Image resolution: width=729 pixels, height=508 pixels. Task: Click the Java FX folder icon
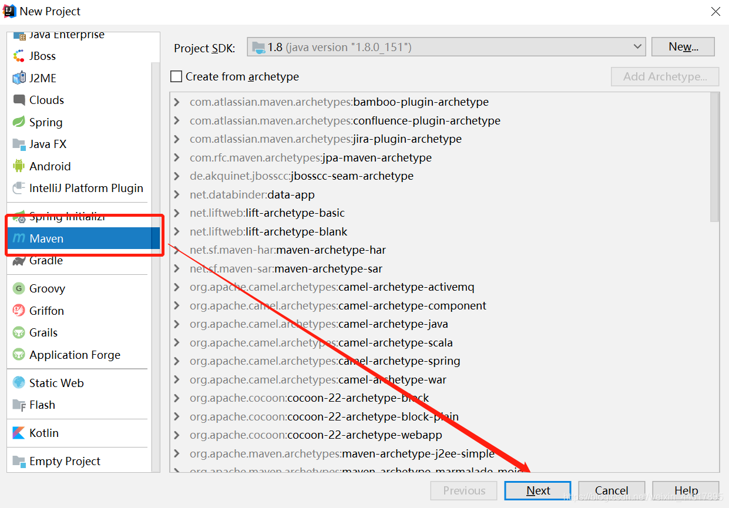coord(19,144)
